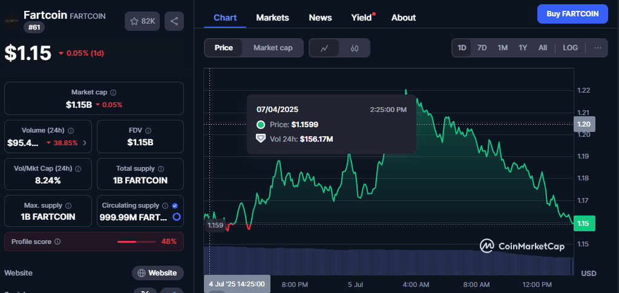The width and height of the screenshot is (619, 293).
Task: Click the 8:00 PM time axis label
Action: (x=295, y=285)
